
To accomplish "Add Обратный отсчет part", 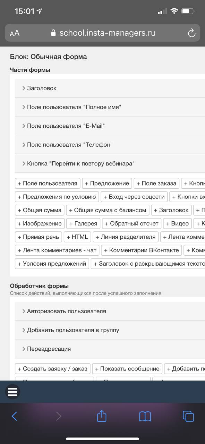I will [132, 223].
